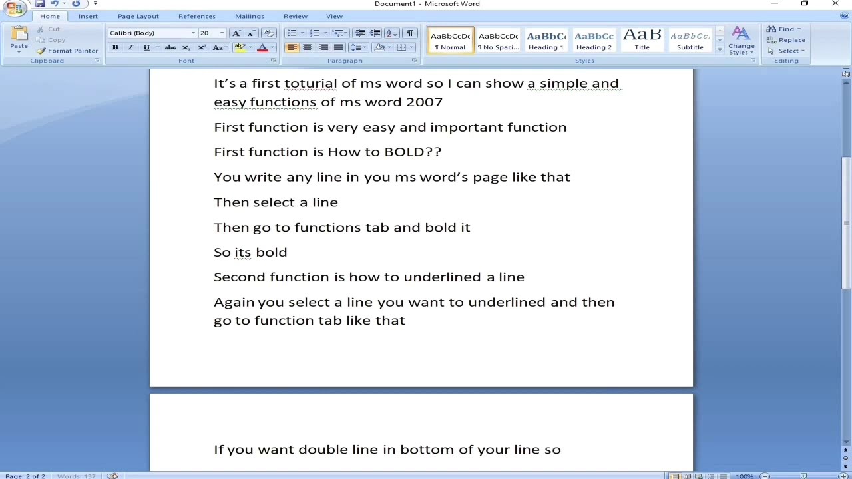Open the font size dropdown
Image resolution: width=852 pixels, height=479 pixels.
(x=222, y=33)
